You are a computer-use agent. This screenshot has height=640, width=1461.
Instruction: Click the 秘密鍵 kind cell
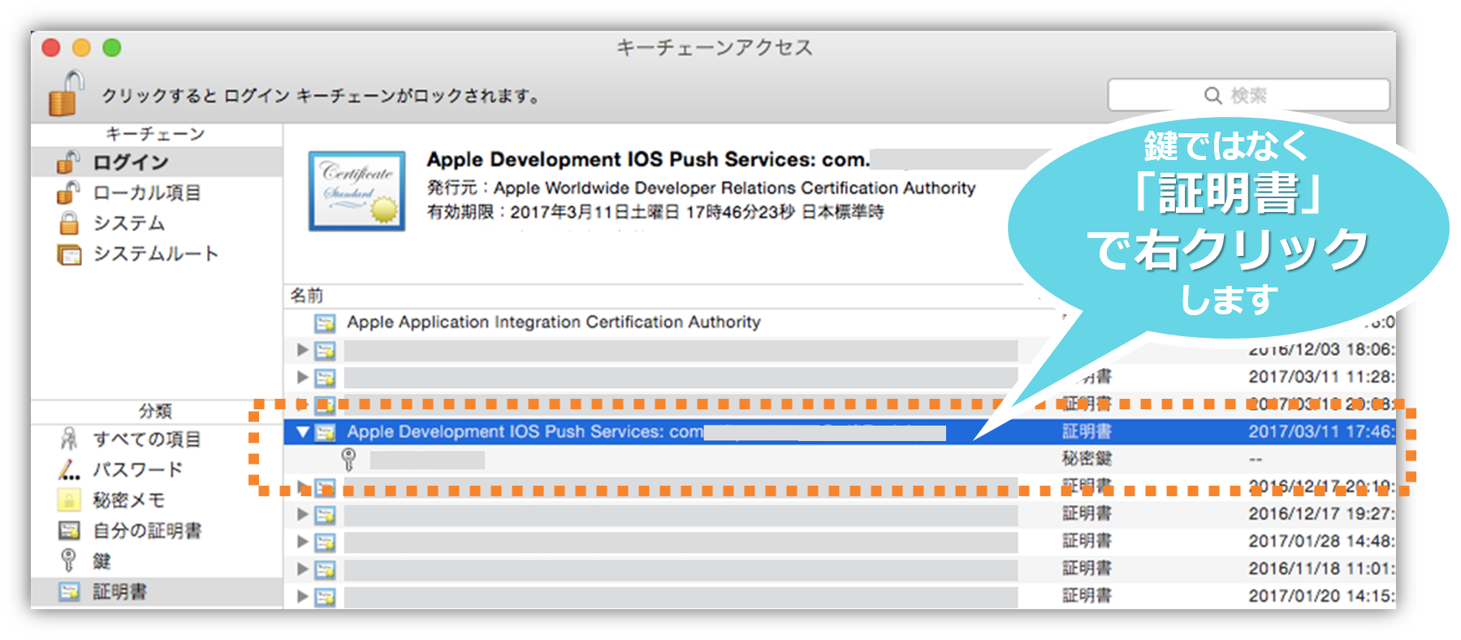tap(1087, 459)
